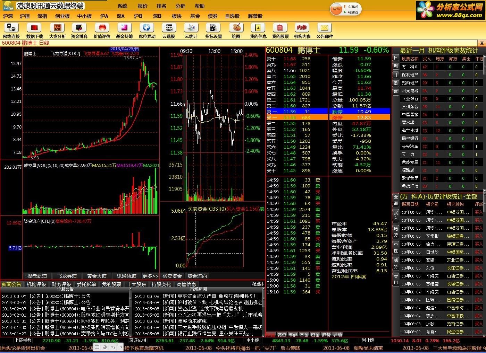Launch the 资金博弈 toolbar icon
The width and height of the screenshot is (486, 353).
point(79,30)
